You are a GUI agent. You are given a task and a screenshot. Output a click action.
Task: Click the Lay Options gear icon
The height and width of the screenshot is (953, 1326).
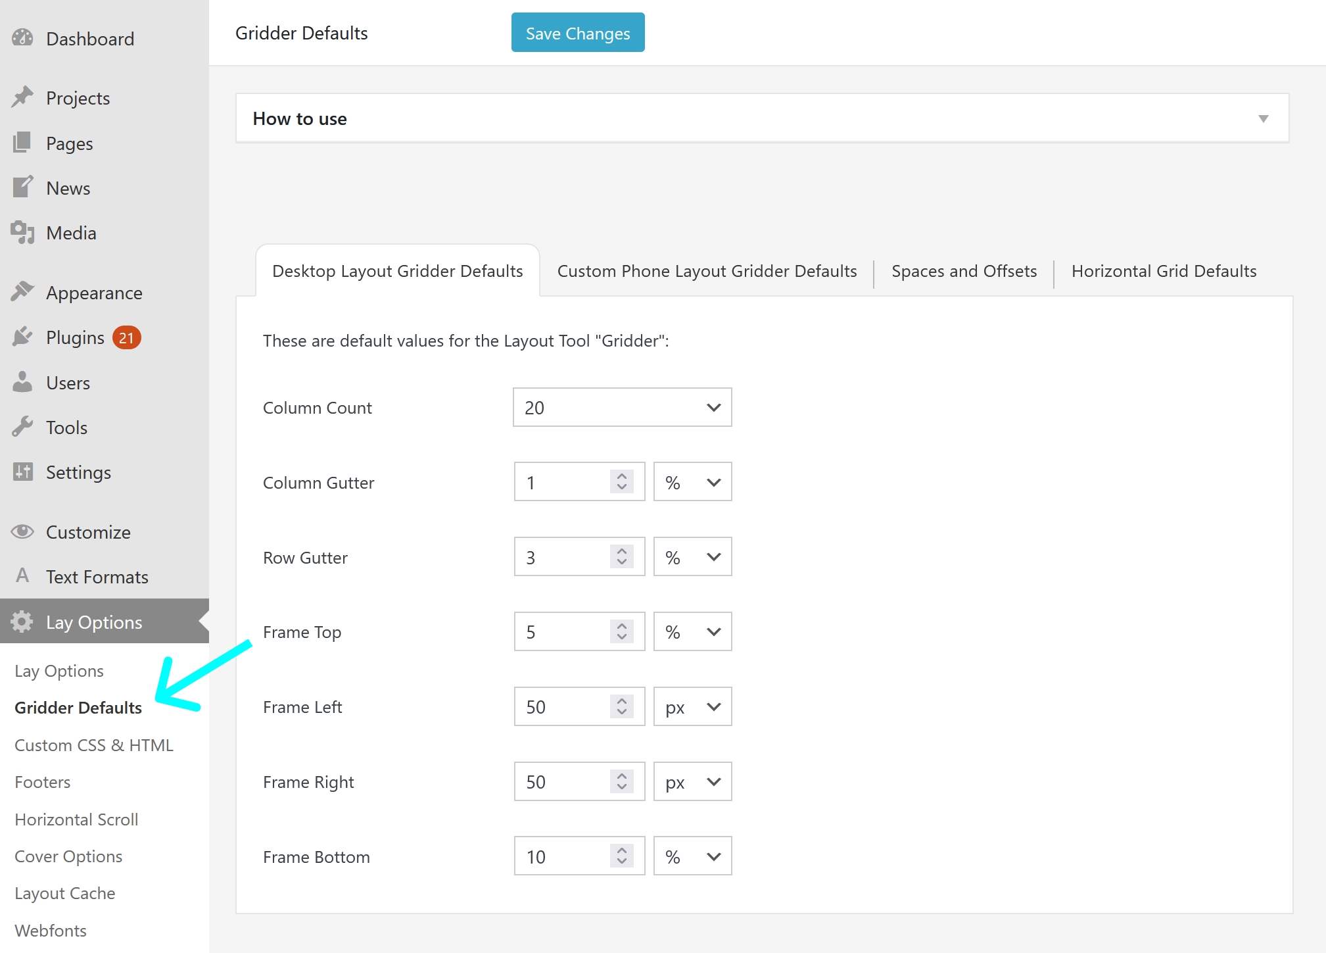(22, 622)
